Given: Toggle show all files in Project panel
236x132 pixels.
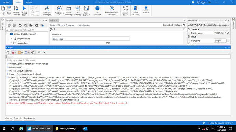Looking at the screenshot, I should click(26, 25).
